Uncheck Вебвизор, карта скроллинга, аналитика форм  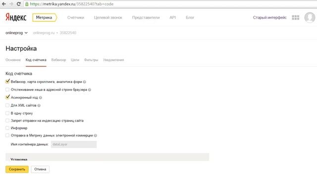coord(7,81)
